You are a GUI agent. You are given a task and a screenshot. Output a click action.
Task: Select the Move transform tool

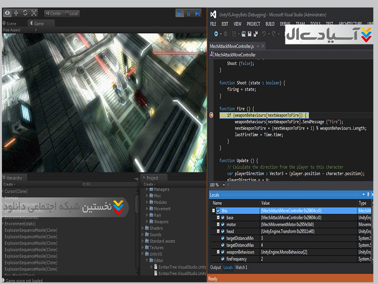[x=16, y=13]
